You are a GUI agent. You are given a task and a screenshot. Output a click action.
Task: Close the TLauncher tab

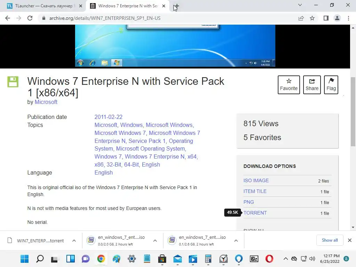coord(80,6)
